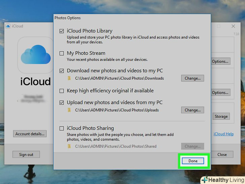Uncheck Download new photos and videos
This screenshot has width=245, height=184.
pyautogui.click(x=62, y=71)
